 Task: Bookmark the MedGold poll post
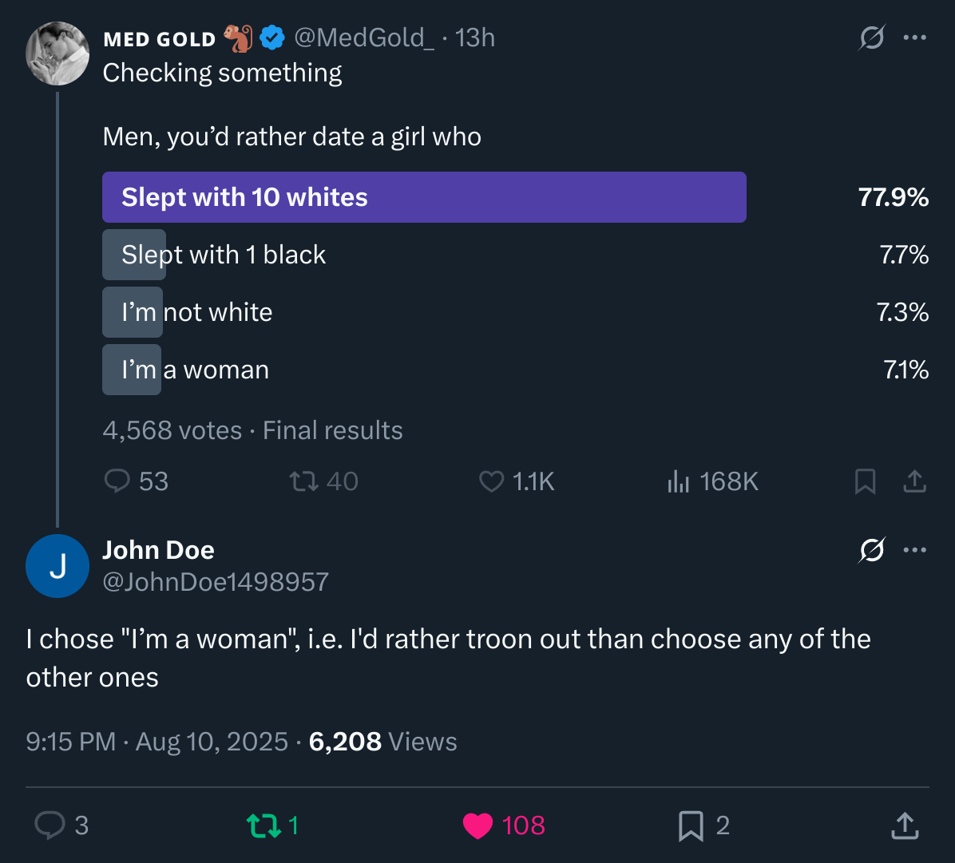pos(866,481)
